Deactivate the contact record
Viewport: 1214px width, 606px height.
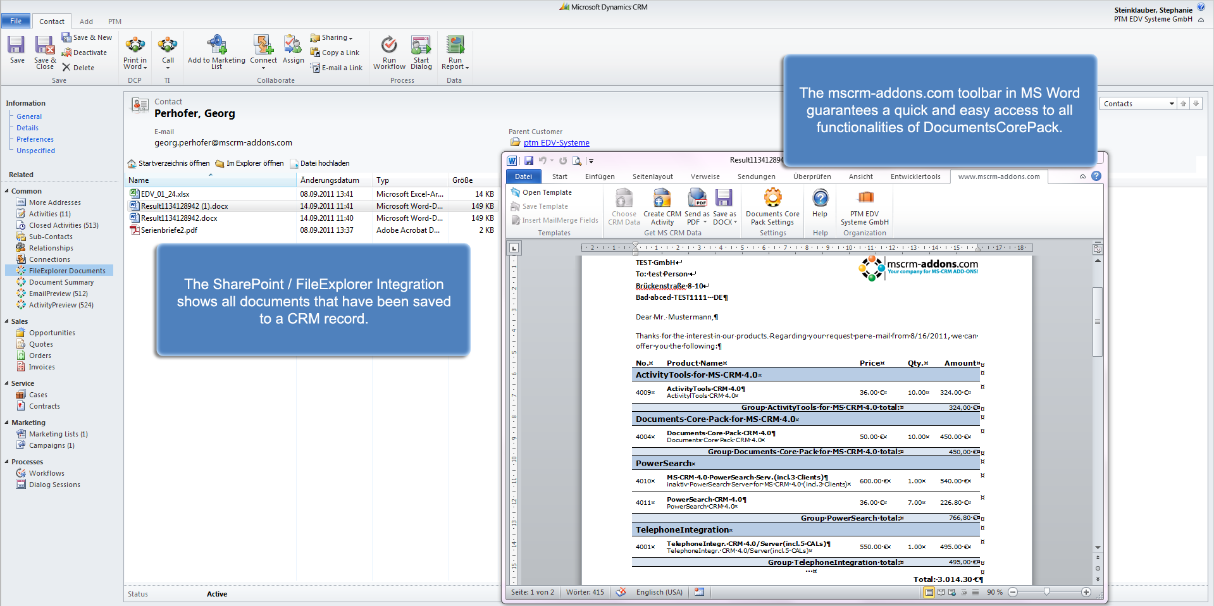84,53
